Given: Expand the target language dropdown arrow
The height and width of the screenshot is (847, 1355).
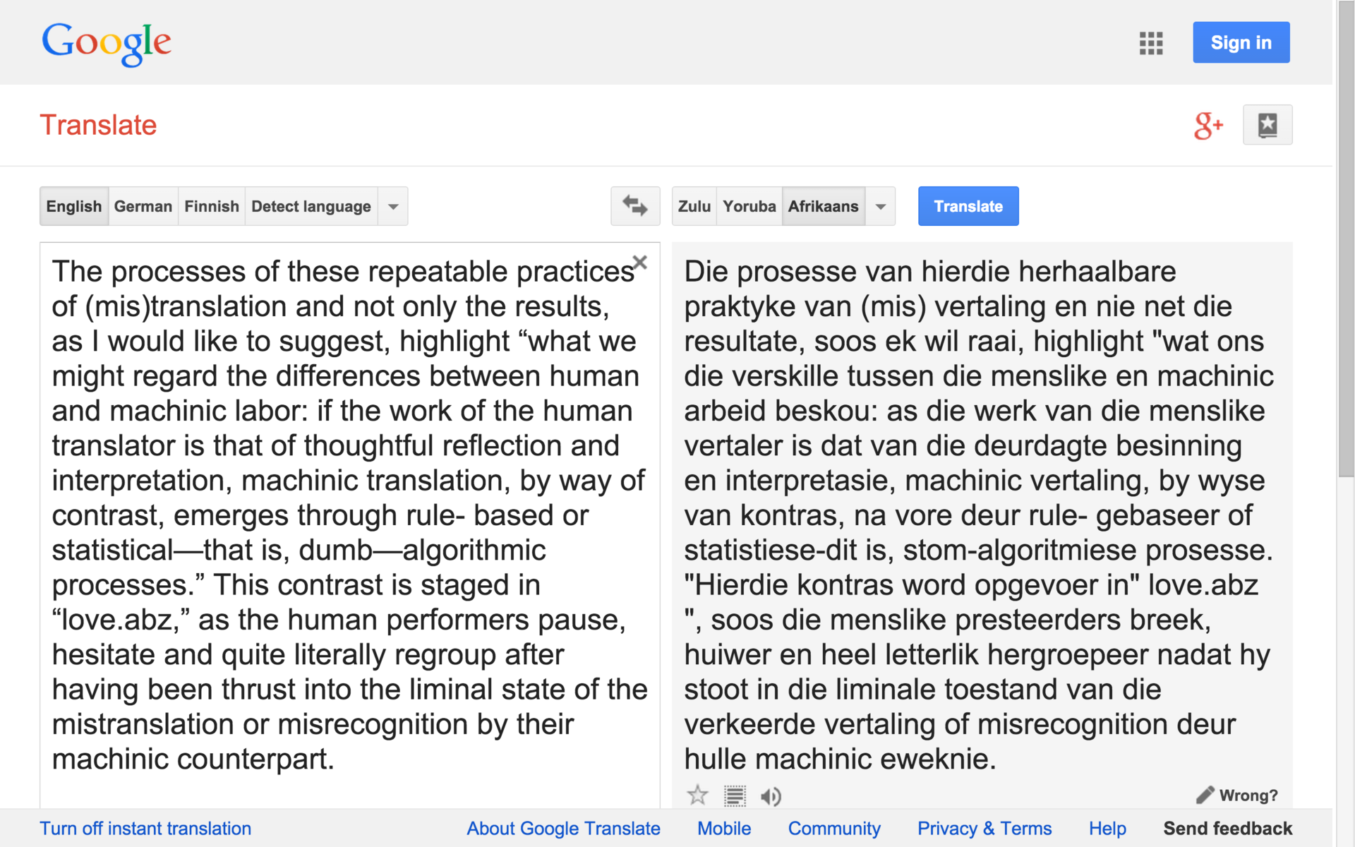Looking at the screenshot, I should click(x=880, y=206).
